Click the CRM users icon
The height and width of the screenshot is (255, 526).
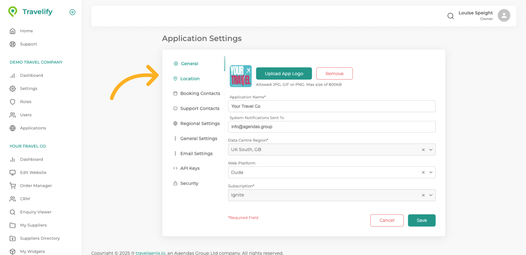(x=13, y=199)
